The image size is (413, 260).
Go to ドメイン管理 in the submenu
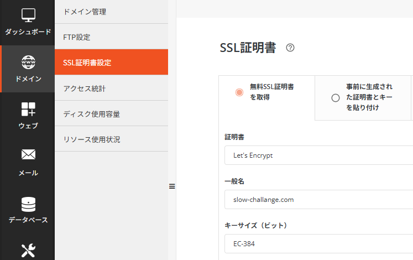click(111, 12)
